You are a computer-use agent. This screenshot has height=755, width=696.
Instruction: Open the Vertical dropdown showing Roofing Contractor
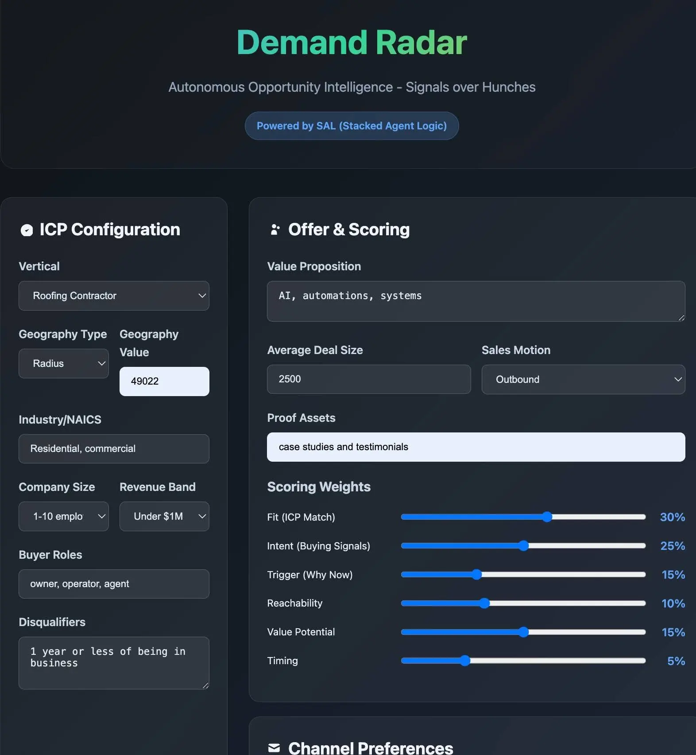pos(114,296)
